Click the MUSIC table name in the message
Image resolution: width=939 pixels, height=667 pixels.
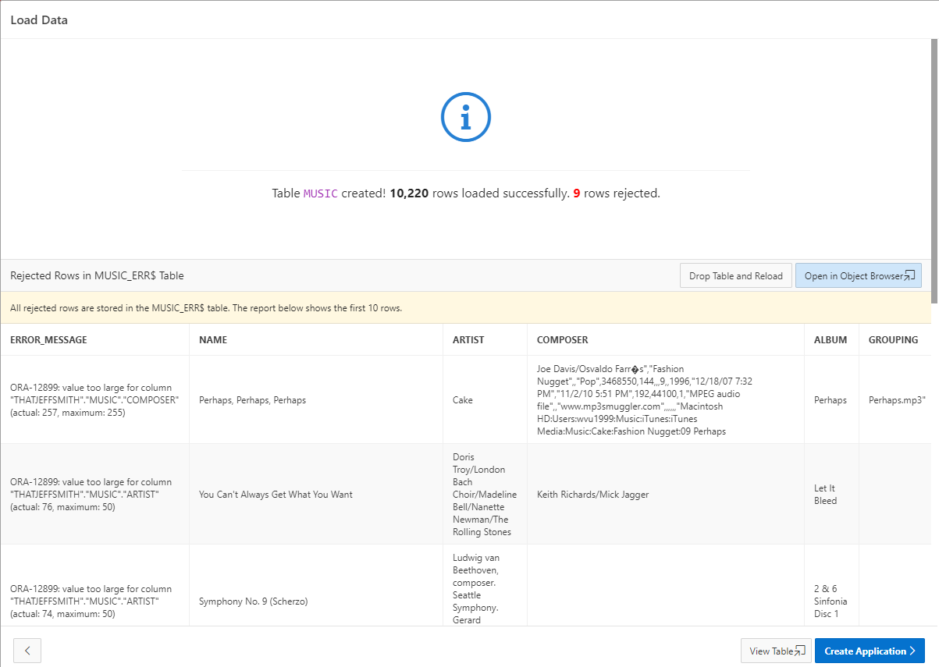320,193
